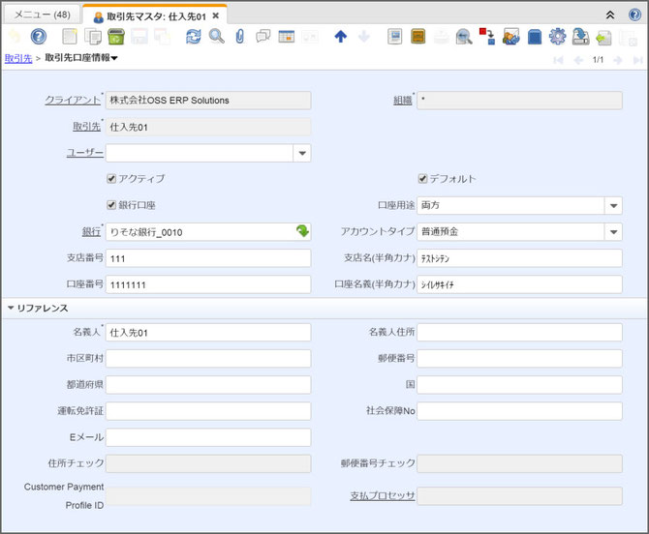The image size is (649, 534).
Task: Select the 取引先マスタ: 仕入先01 tab
Action: point(156,16)
